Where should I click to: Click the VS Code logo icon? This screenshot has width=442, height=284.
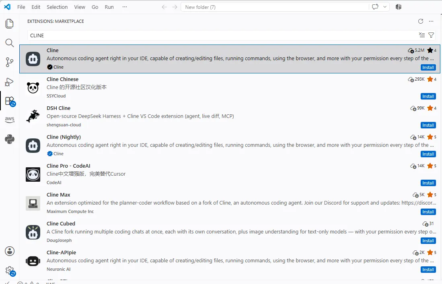click(x=7, y=7)
